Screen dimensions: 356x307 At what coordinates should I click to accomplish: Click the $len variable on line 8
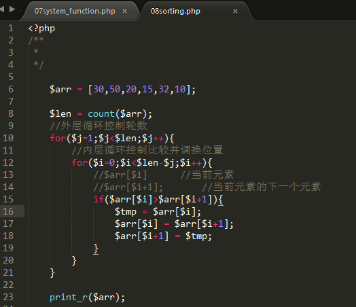(x=60, y=113)
